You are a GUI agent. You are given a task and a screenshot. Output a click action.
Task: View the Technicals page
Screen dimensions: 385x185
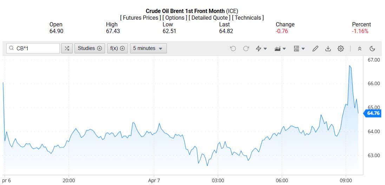point(248,18)
